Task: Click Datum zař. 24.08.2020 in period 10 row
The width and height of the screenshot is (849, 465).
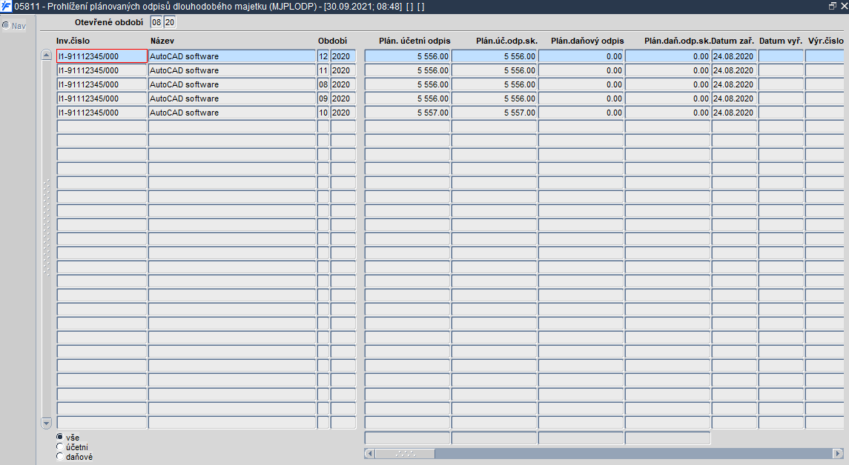Action: coord(733,113)
